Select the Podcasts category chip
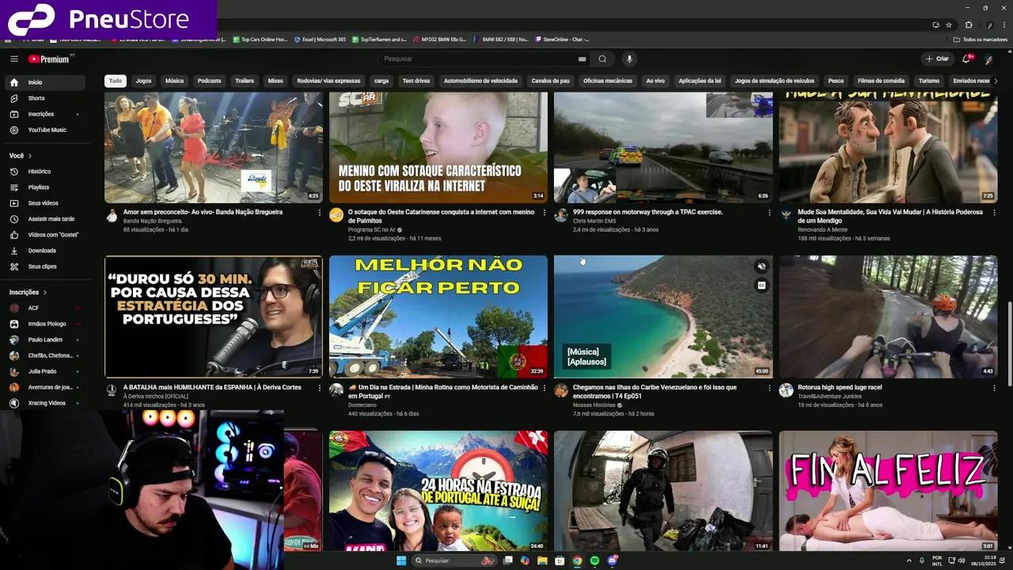The width and height of the screenshot is (1013, 570). pyautogui.click(x=209, y=81)
